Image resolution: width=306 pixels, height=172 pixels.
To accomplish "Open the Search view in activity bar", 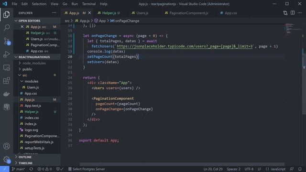I will tap(6, 28).
